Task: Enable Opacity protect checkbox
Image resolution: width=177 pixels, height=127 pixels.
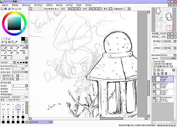Action: (x=153, y=61)
